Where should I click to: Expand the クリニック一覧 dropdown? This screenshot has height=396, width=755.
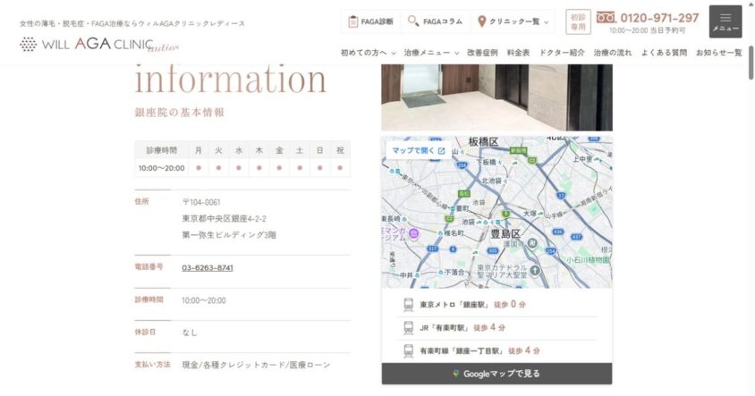(x=546, y=22)
